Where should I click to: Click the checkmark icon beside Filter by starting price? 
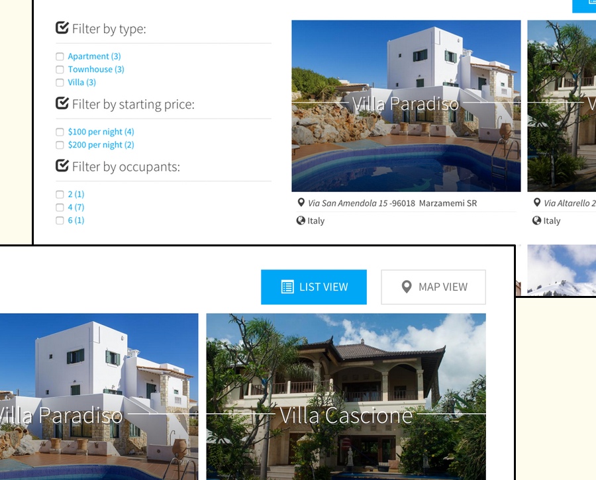(x=62, y=103)
